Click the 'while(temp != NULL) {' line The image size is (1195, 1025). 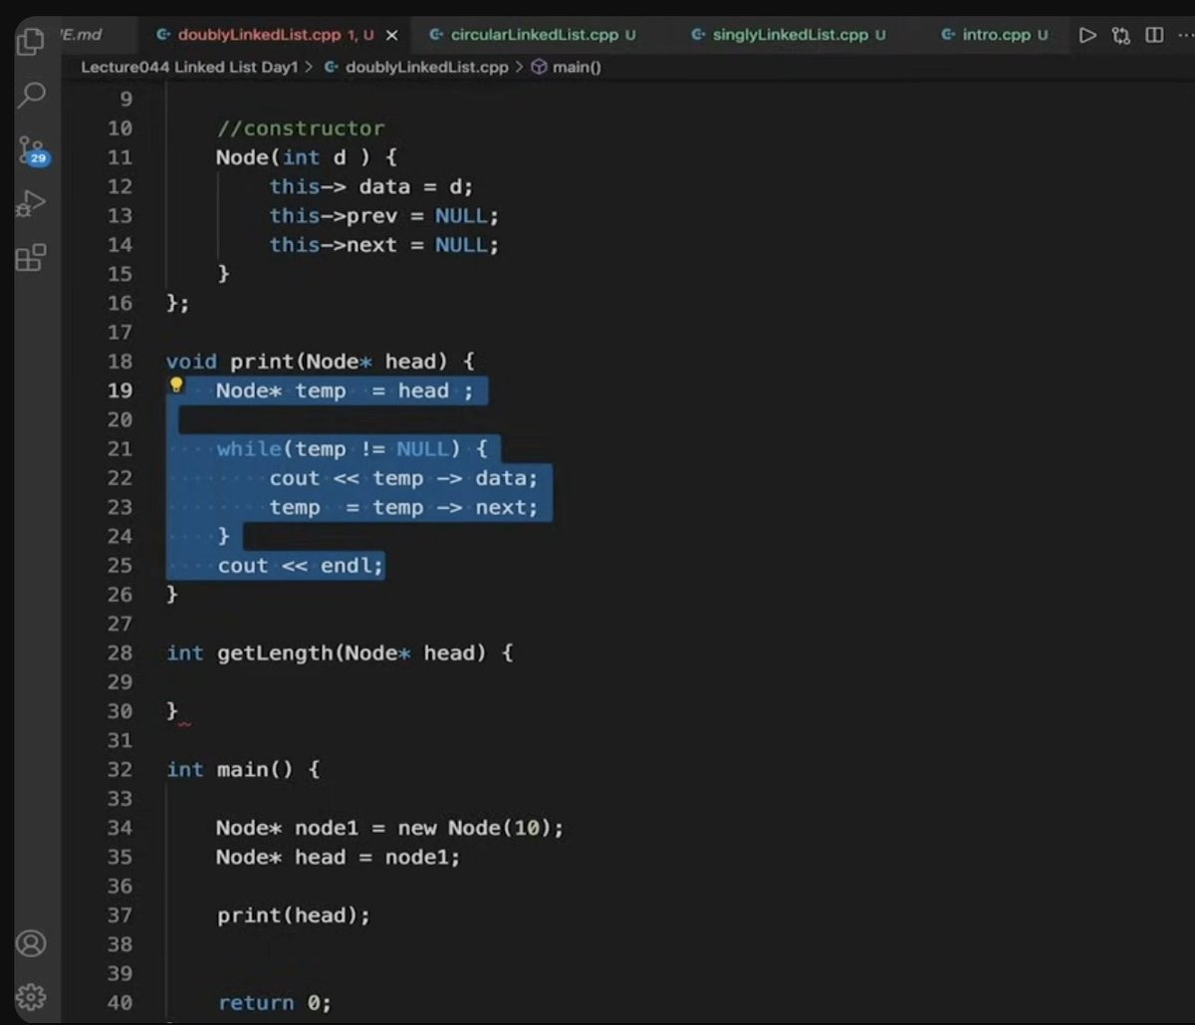coord(352,448)
